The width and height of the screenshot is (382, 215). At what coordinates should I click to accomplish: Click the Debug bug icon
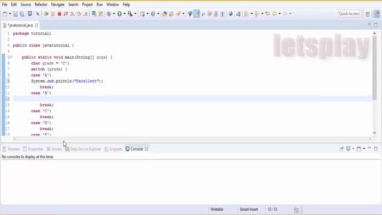point(109,14)
